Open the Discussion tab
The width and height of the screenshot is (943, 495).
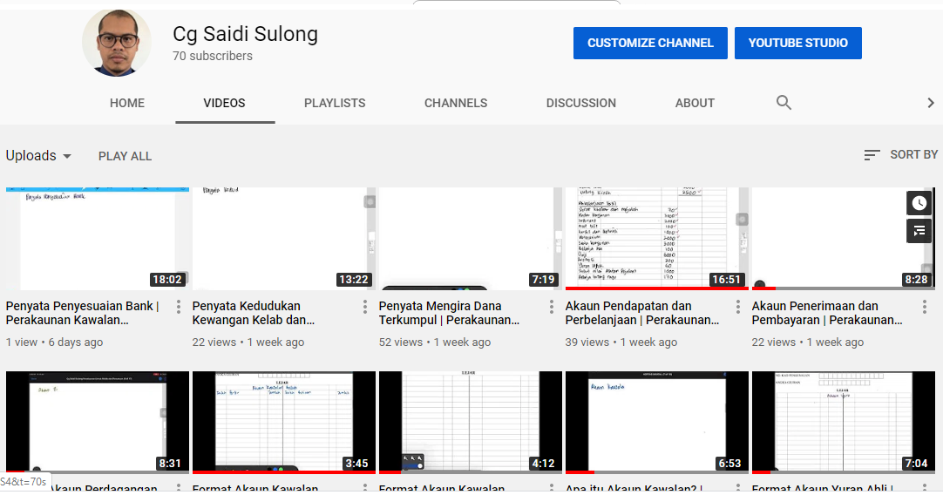581,103
